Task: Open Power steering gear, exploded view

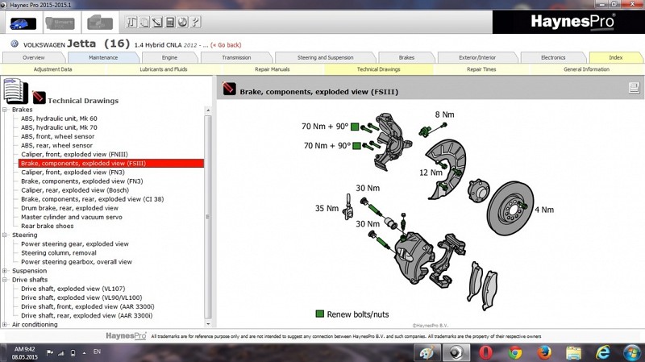Action: tap(75, 244)
